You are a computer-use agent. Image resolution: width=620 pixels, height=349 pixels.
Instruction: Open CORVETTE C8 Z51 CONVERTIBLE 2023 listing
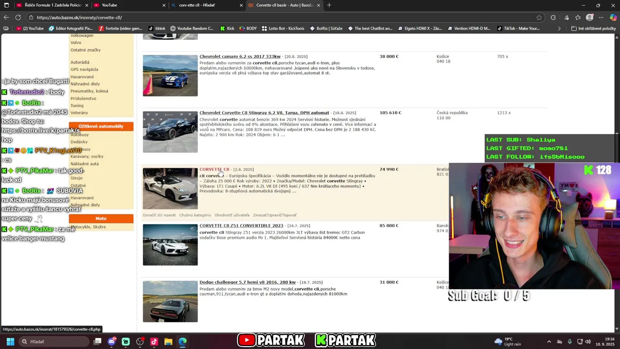click(241, 226)
